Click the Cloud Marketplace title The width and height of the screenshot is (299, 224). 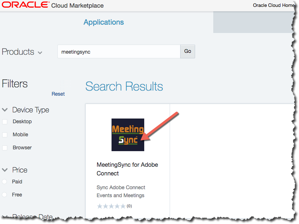77,5
